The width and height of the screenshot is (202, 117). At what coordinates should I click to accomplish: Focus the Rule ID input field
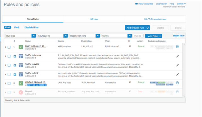(138, 36)
